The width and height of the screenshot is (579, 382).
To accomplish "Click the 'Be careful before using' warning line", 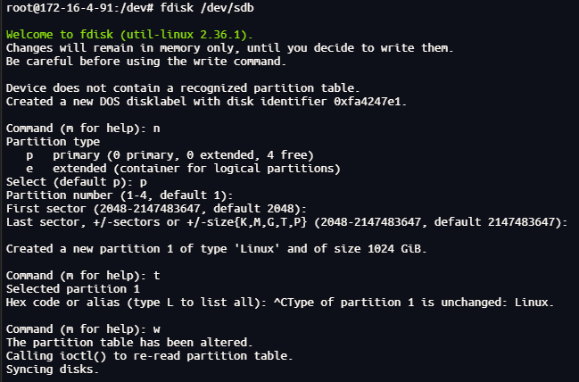I will (x=147, y=62).
